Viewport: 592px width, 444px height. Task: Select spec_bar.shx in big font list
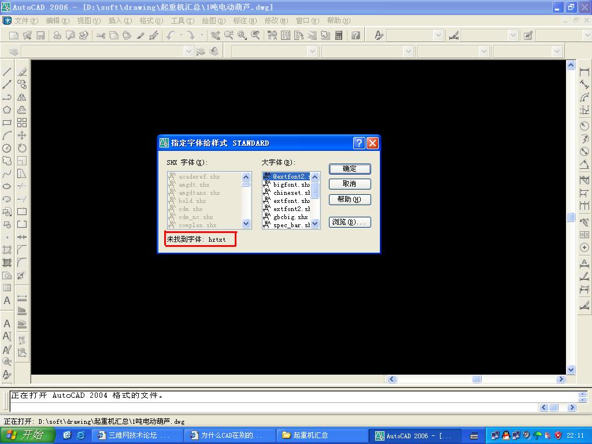click(287, 225)
